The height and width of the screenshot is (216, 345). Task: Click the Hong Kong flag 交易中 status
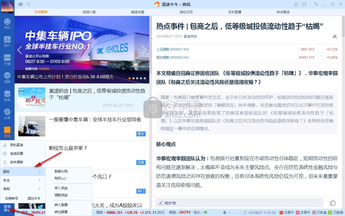click(x=303, y=212)
